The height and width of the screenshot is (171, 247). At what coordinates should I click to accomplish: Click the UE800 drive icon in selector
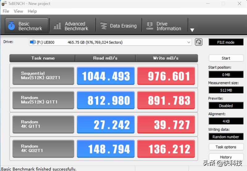(x=33, y=42)
